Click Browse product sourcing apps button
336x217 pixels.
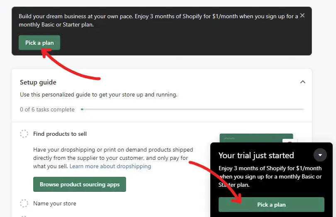coord(80,184)
